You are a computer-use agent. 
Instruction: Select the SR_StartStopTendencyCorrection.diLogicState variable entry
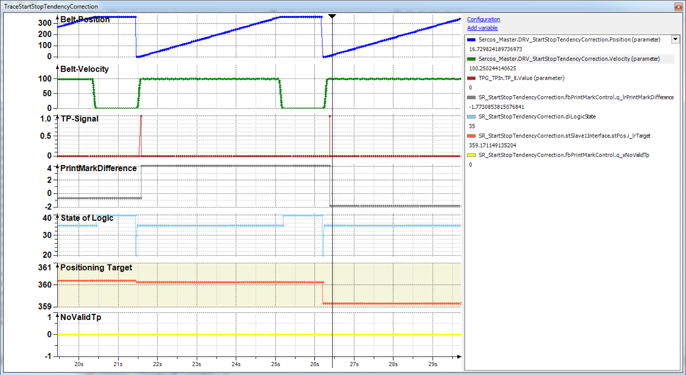(537, 117)
